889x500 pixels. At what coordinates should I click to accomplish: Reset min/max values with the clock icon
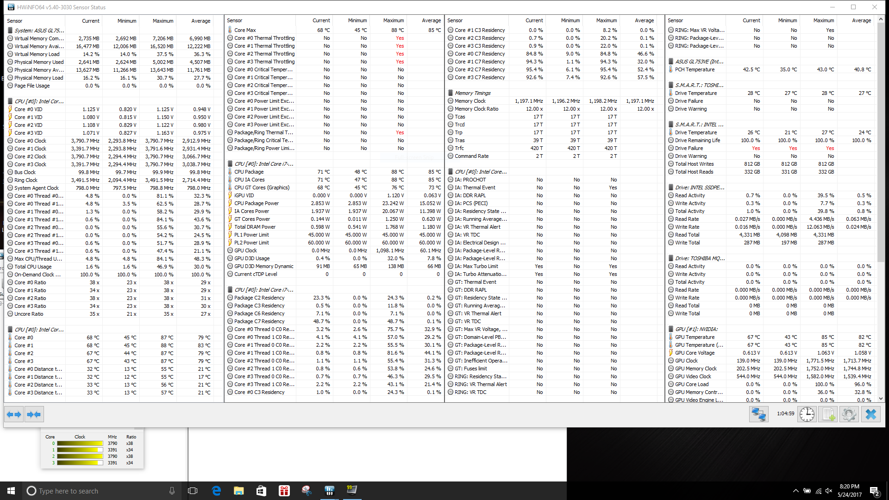coord(807,414)
